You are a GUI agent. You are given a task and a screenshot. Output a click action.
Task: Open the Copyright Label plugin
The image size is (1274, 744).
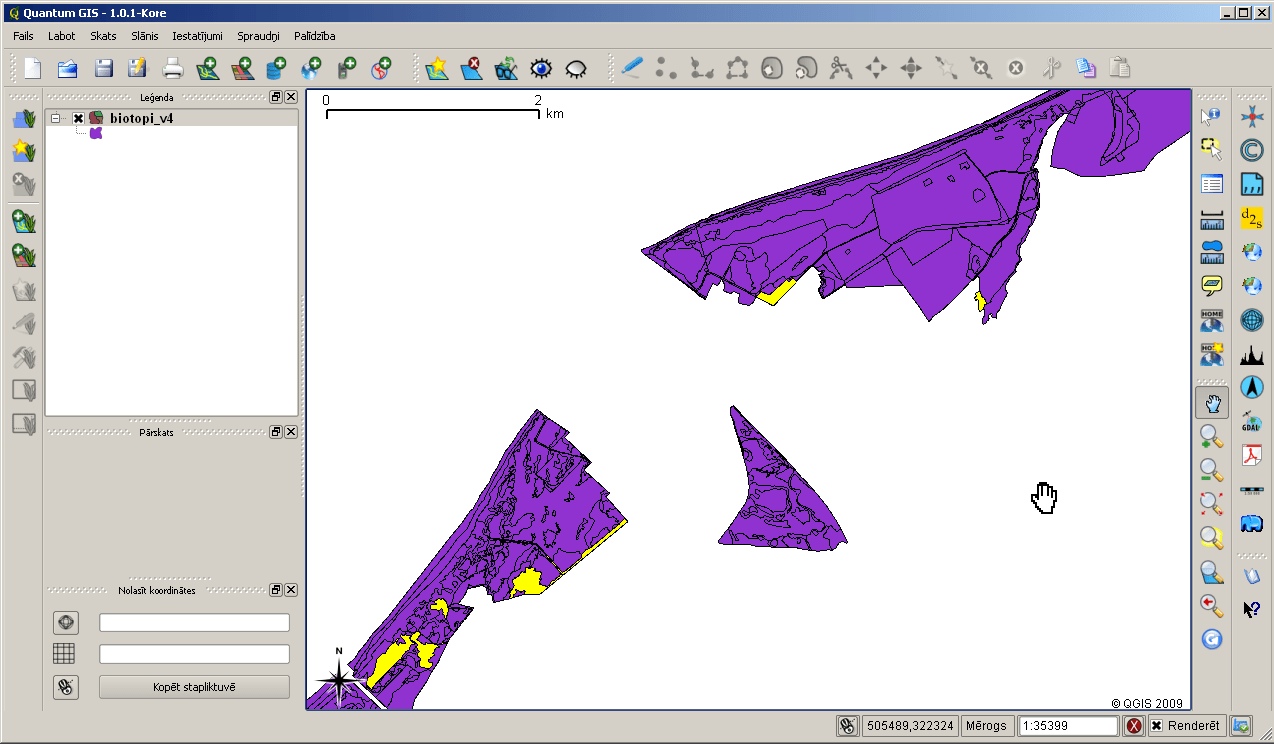click(x=1251, y=150)
